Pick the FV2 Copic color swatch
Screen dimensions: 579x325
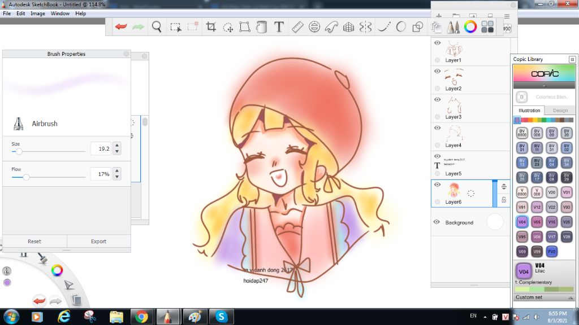(552, 252)
